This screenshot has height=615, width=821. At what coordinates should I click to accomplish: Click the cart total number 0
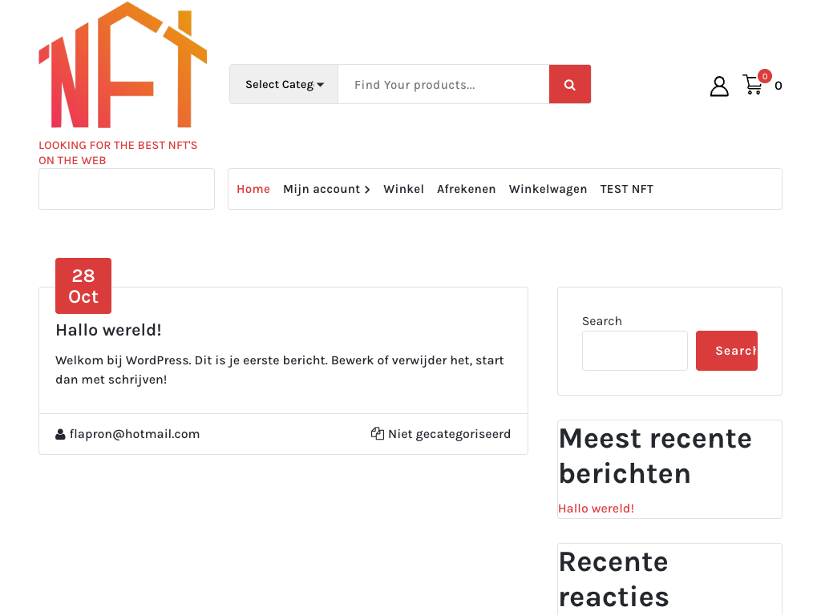pyautogui.click(x=778, y=85)
